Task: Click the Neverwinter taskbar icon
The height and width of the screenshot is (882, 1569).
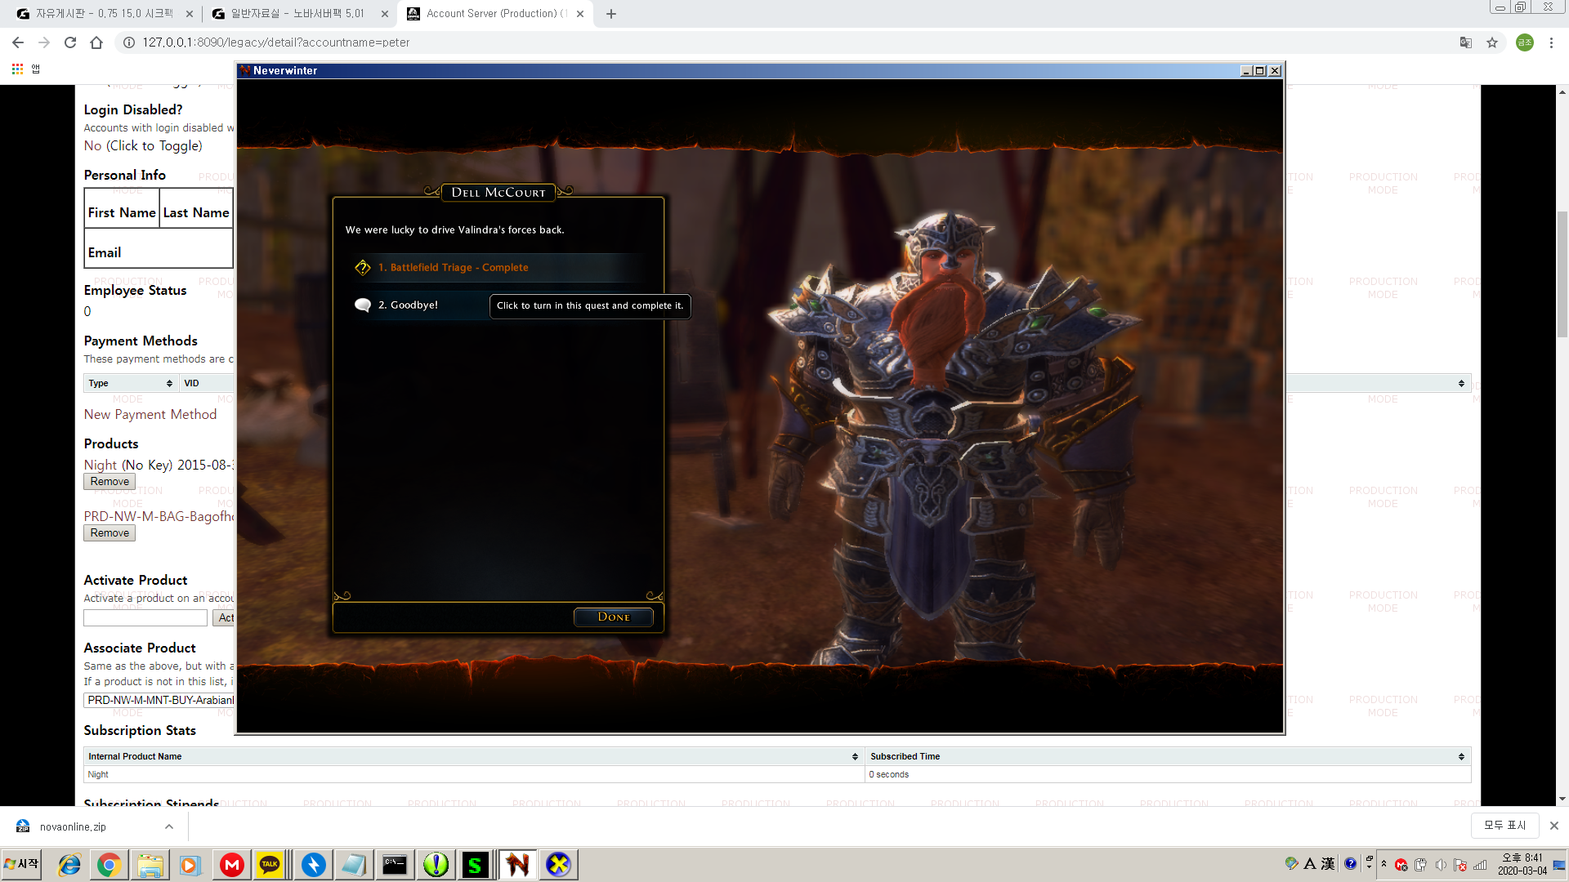Action: click(517, 864)
